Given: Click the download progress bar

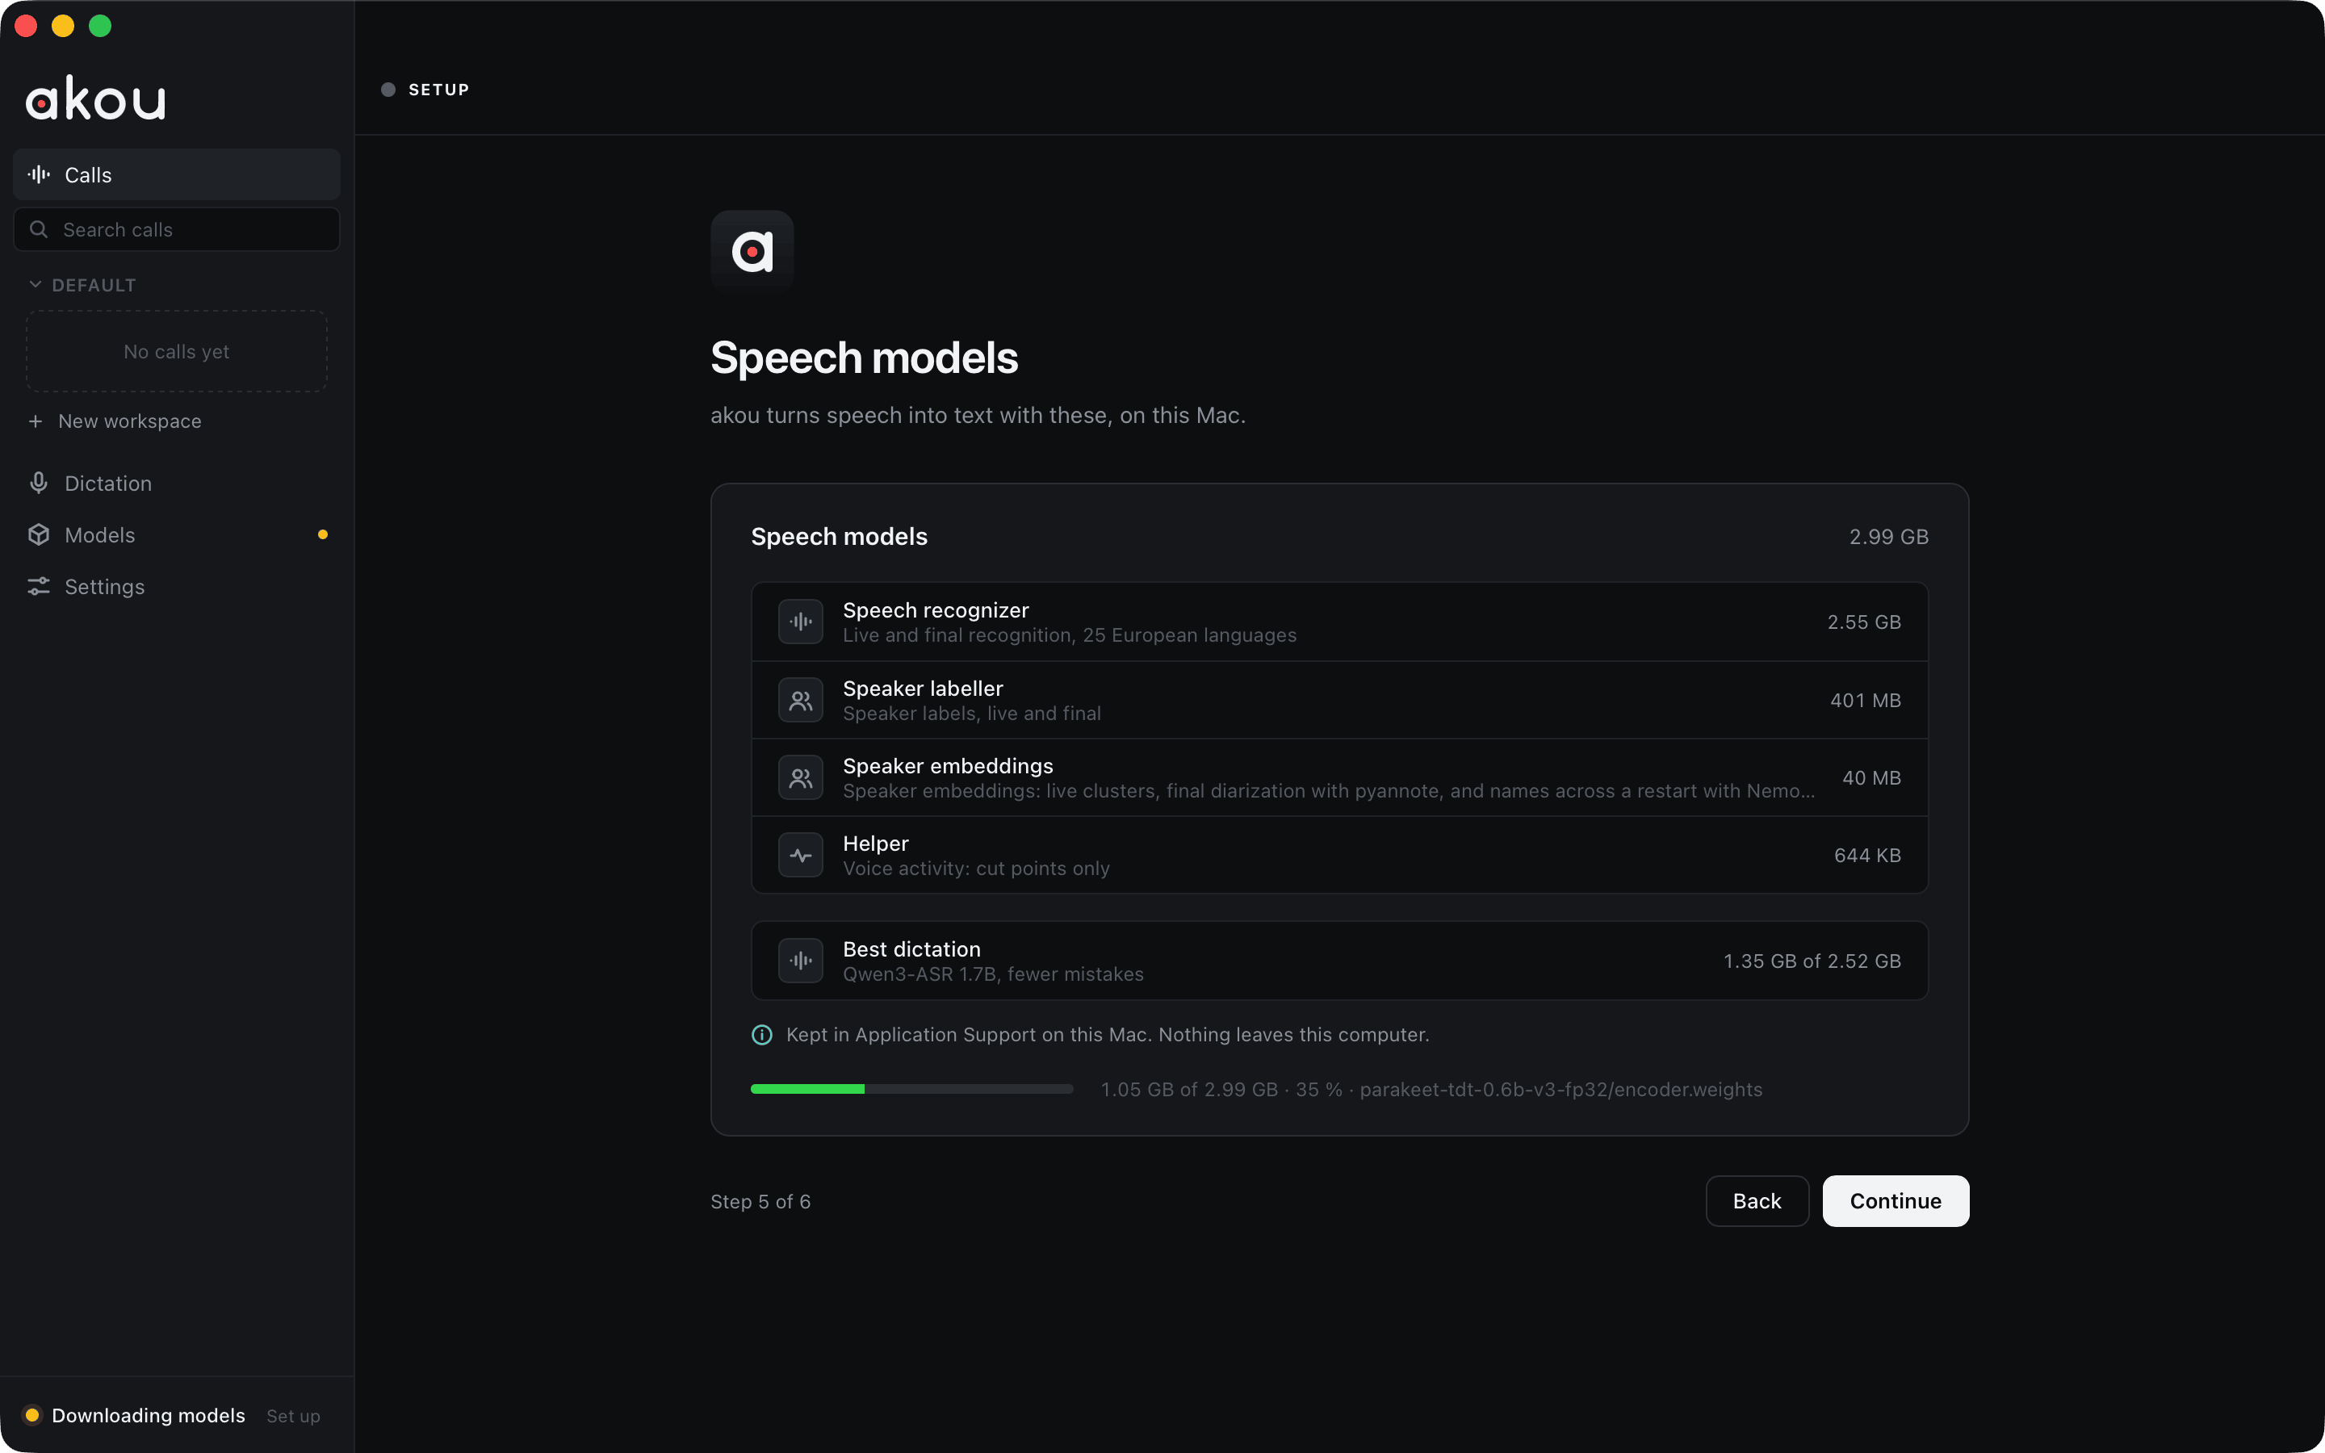Looking at the screenshot, I should 911,1089.
